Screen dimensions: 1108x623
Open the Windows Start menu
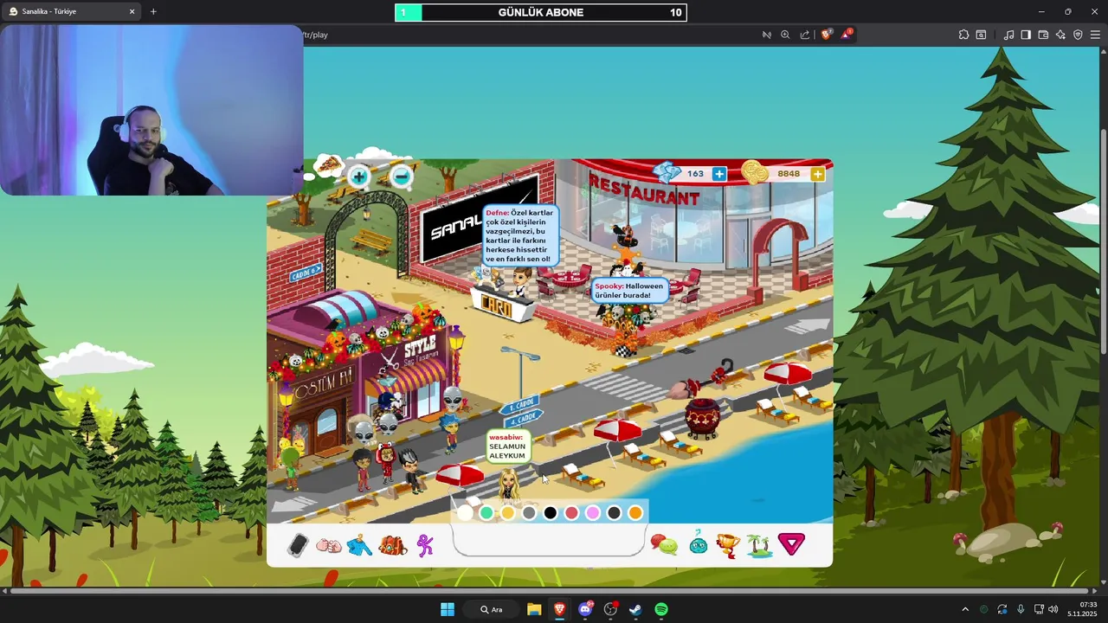[x=448, y=609]
